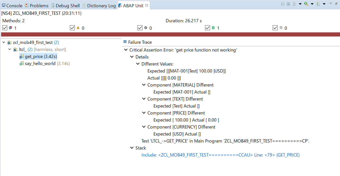Collapse the Details node
Screen dimensions: 340x176
[x=132, y=57]
